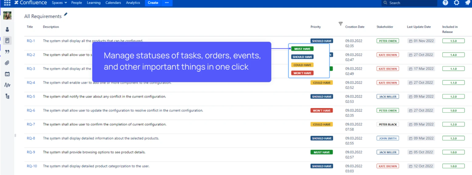Click the calendar icon beside 12 Oct 2022
Screen dimensions: 472x175
pyautogui.click(x=411, y=167)
